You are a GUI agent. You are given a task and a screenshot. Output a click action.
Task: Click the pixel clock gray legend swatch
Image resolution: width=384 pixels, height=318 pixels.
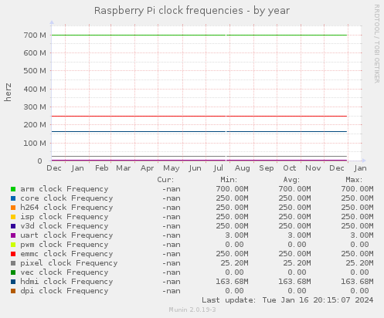(13, 263)
